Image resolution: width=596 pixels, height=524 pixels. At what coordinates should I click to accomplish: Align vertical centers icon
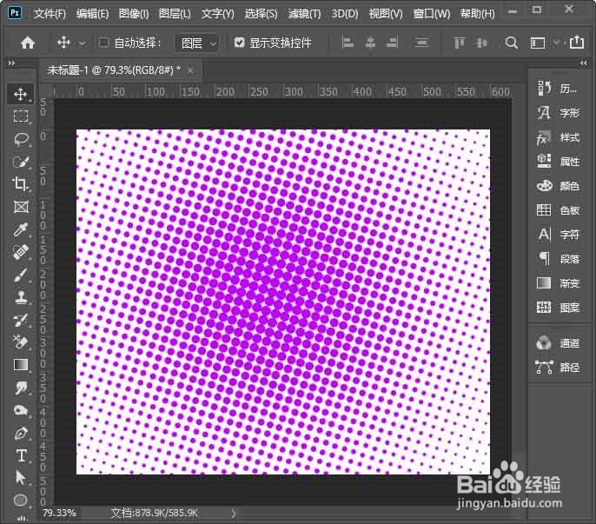481,43
